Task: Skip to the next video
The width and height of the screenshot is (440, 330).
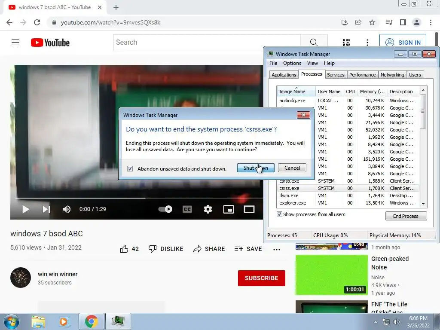Action: (x=46, y=209)
